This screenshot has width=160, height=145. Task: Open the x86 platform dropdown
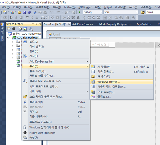click(x=137, y=12)
